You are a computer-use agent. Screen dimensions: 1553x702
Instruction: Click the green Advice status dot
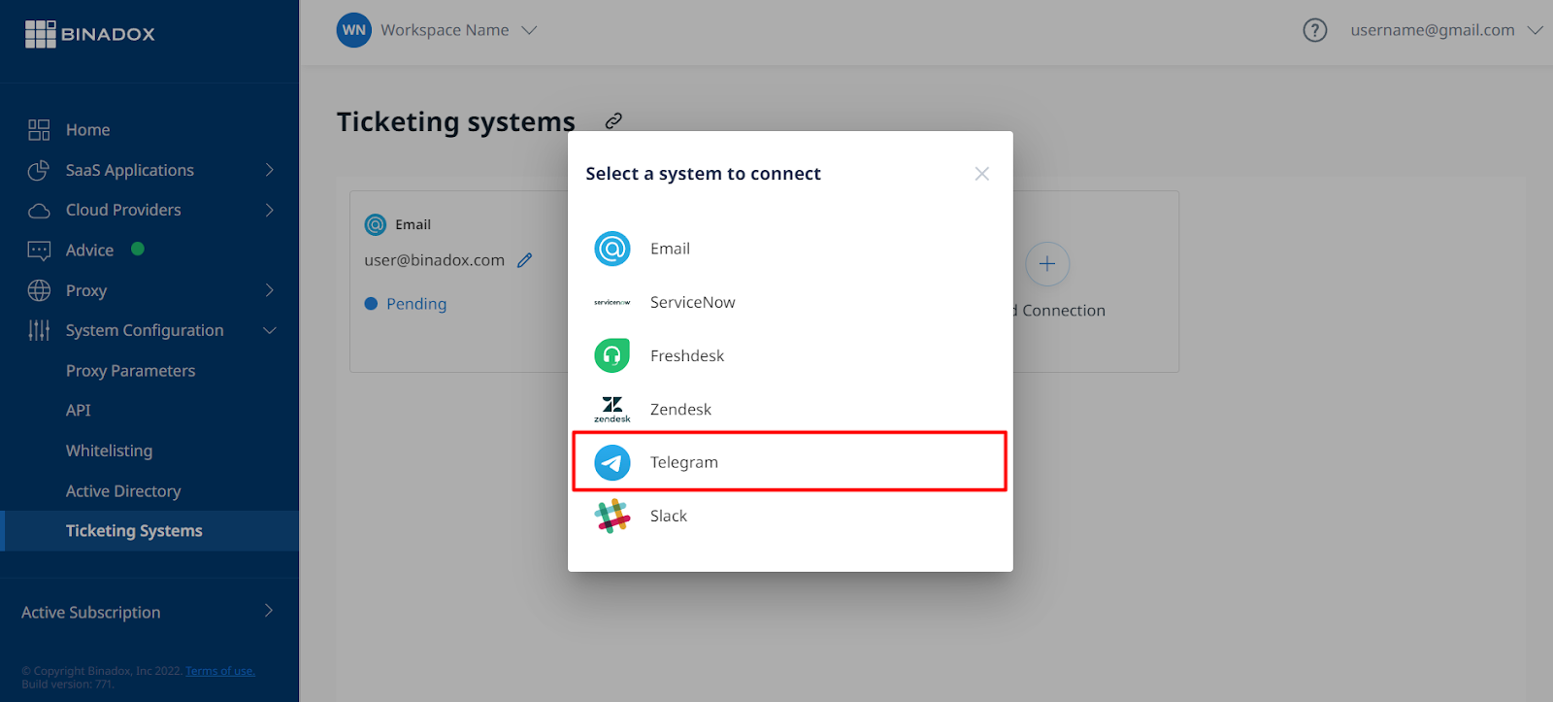pyautogui.click(x=138, y=249)
